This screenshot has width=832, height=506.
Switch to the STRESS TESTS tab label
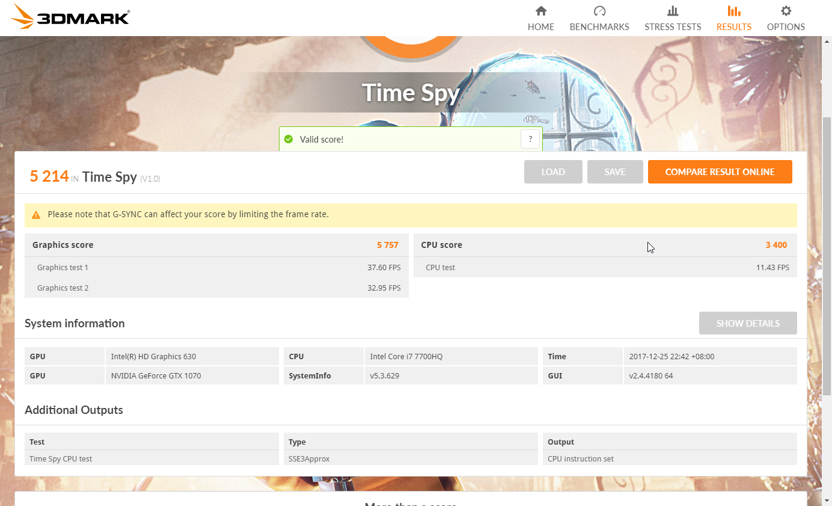point(673,27)
